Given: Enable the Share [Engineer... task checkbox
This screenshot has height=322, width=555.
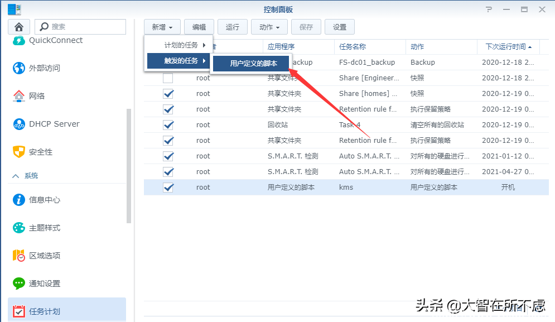Looking at the screenshot, I should 168,78.
